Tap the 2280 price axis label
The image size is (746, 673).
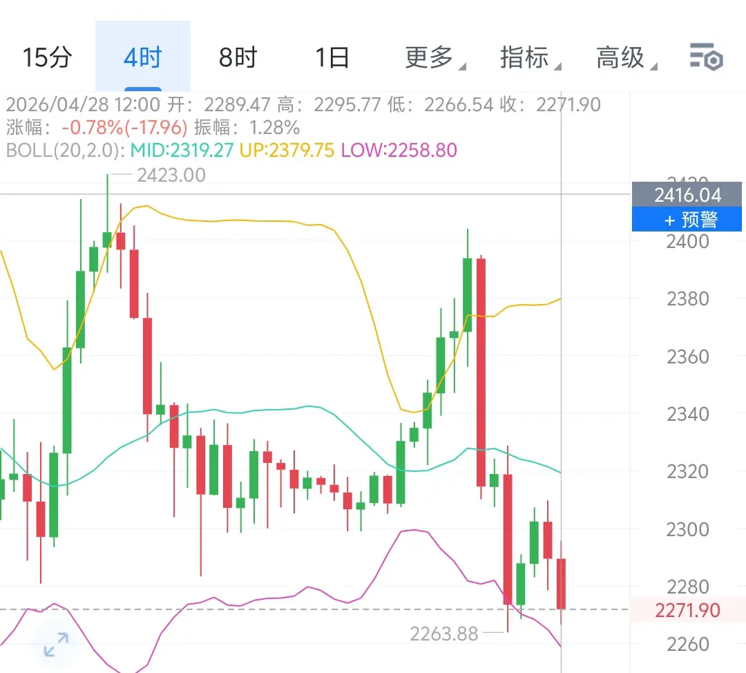point(687,587)
